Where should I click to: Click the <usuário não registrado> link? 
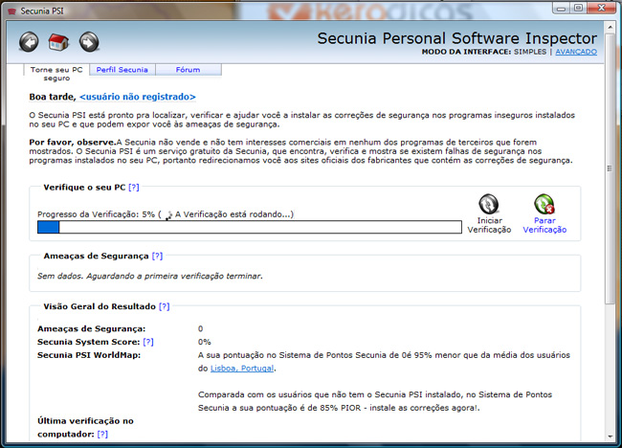(x=137, y=97)
